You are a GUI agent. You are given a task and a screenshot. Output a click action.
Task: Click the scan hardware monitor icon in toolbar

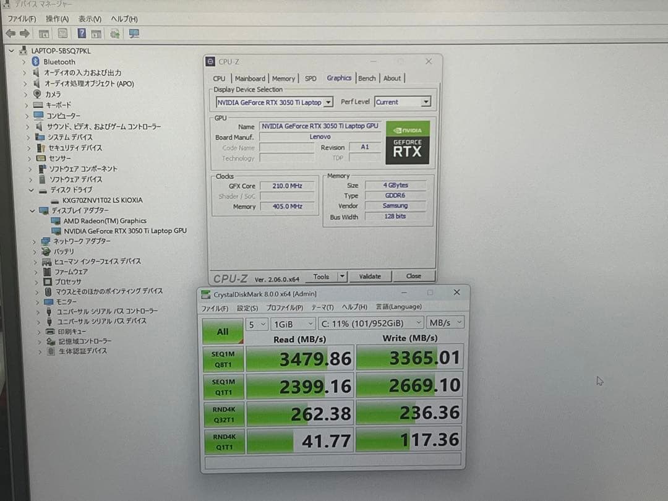click(x=134, y=33)
